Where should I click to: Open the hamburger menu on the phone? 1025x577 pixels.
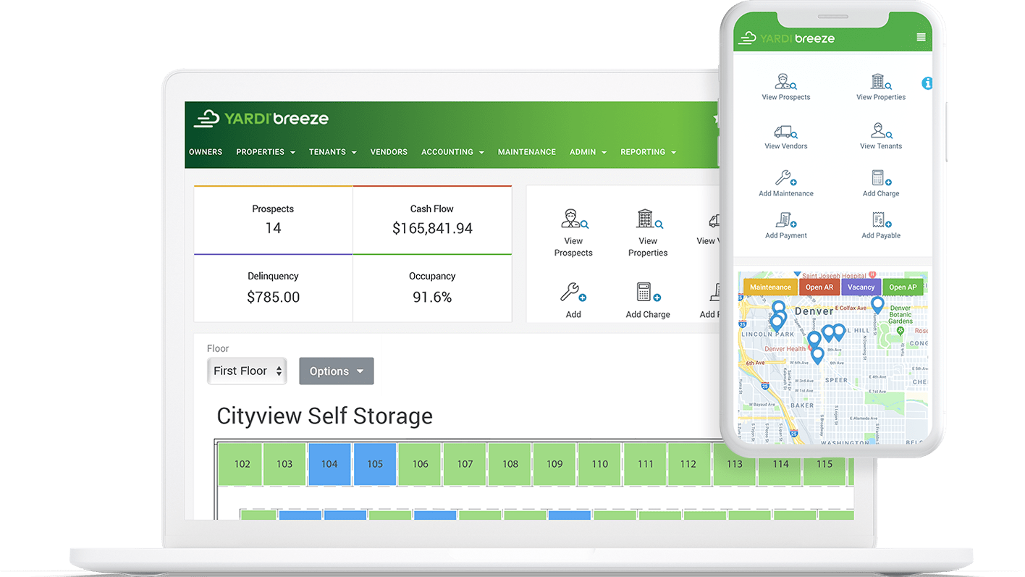pos(921,38)
